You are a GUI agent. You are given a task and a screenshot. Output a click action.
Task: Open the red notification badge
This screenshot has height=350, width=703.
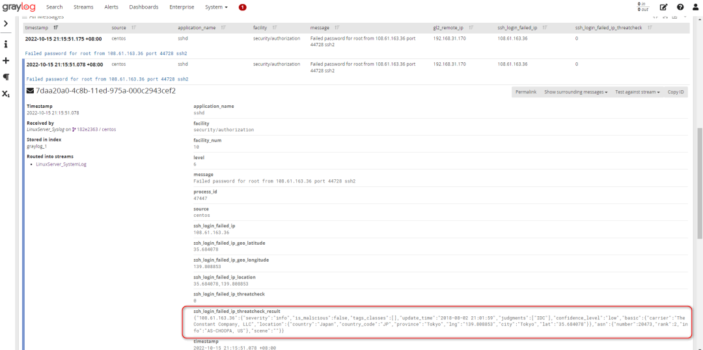(243, 7)
